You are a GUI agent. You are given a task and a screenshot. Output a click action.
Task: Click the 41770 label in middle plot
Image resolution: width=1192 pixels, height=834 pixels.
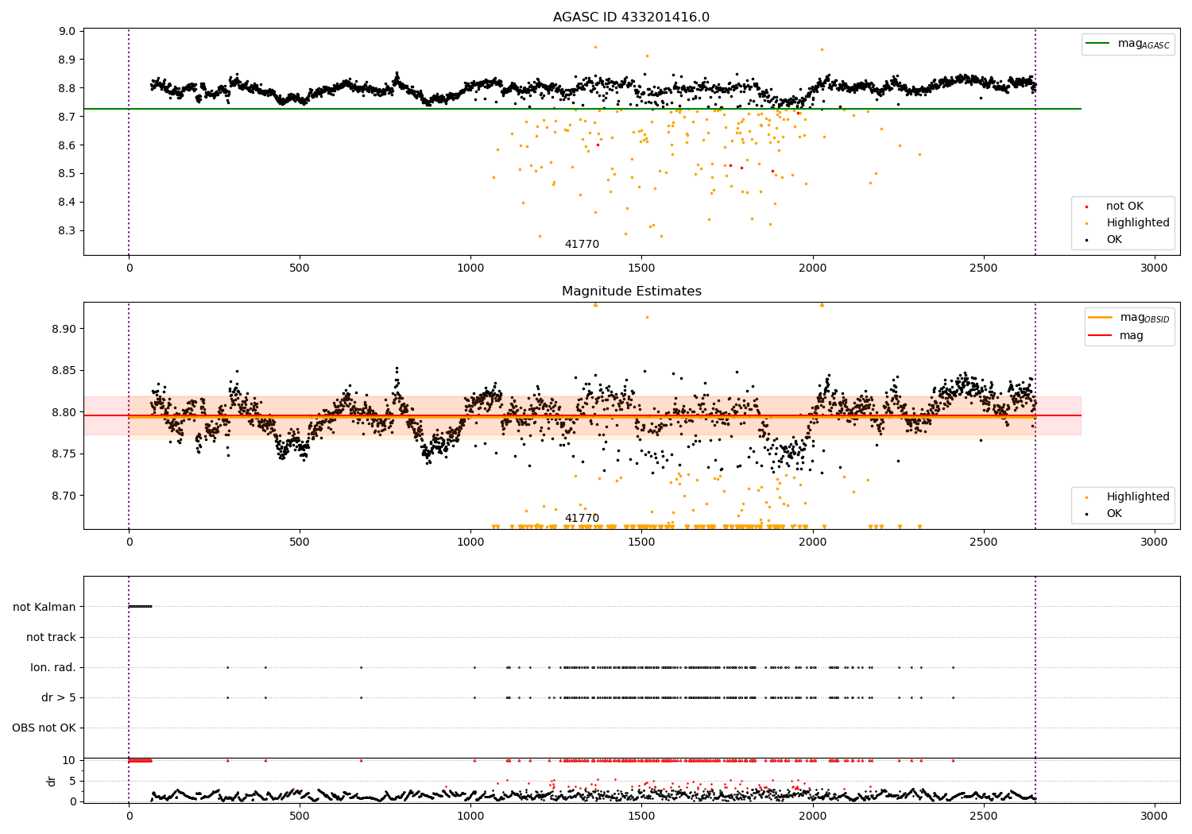(582, 519)
